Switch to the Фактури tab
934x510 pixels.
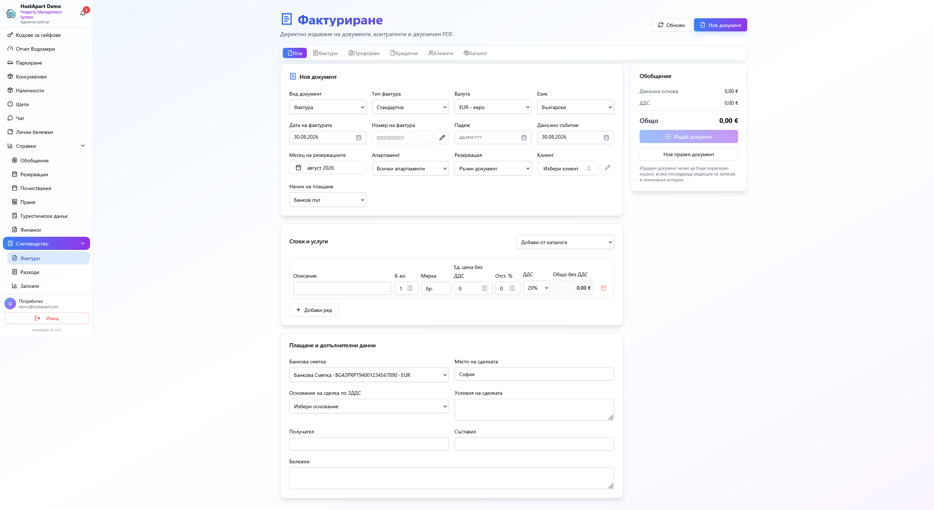coord(325,53)
